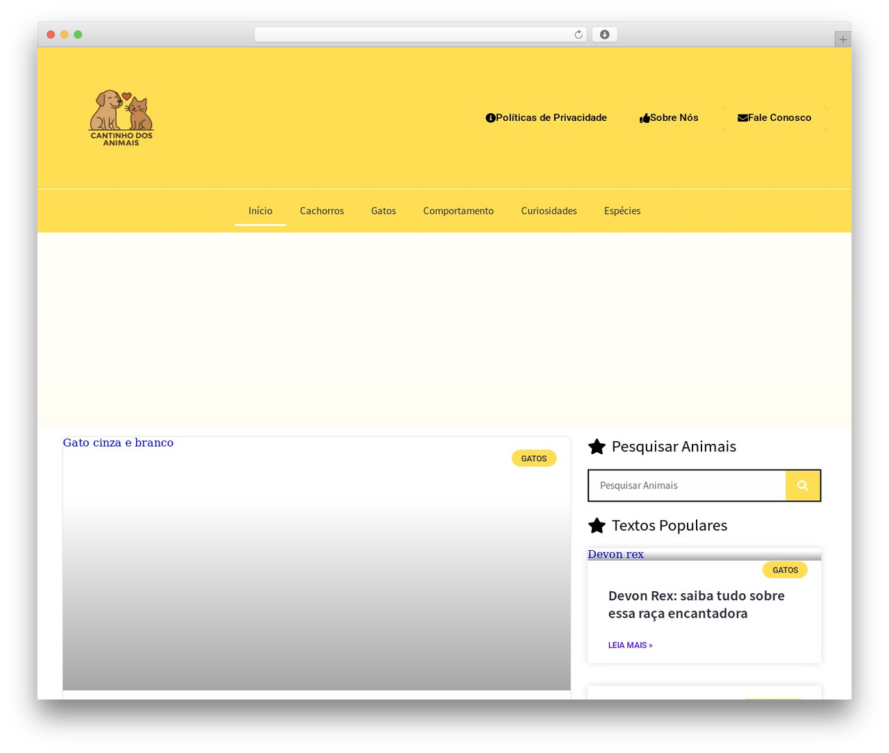
Task: Open the Devon rex image link
Action: coord(615,554)
